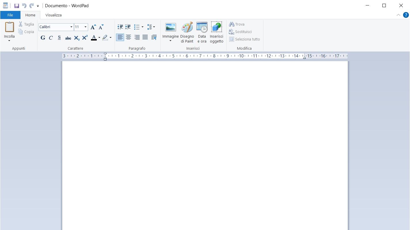Toggle strikethrough abc formatting
410x230 pixels.
tap(68, 38)
